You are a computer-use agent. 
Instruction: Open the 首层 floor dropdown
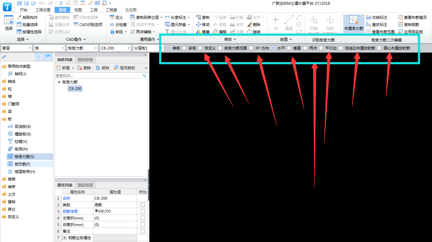click(x=17, y=48)
